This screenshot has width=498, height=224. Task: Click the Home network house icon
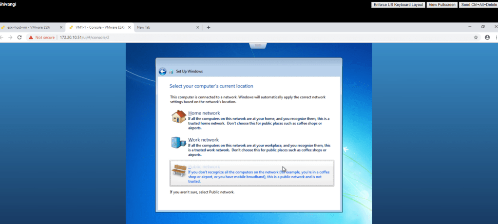[178, 117]
